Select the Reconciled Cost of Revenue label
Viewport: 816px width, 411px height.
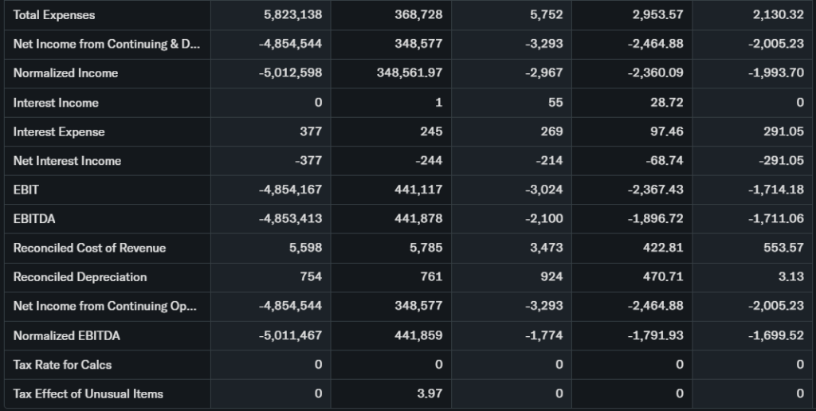pos(89,248)
